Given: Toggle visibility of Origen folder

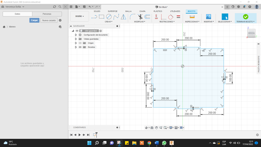Looking at the screenshot, I should coord(80,43).
